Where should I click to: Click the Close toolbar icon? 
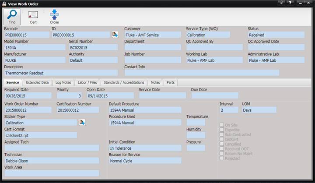(x=54, y=14)
